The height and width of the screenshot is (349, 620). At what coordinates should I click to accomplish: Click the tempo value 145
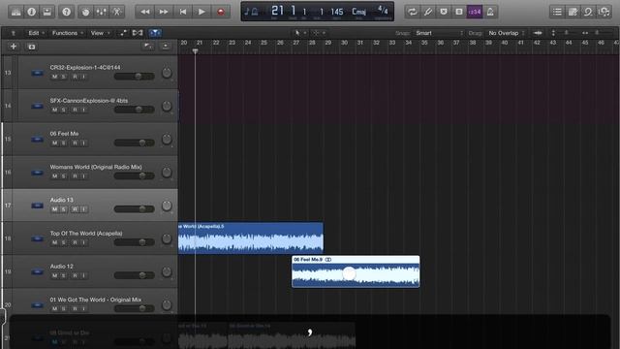[x=337, y=12]
